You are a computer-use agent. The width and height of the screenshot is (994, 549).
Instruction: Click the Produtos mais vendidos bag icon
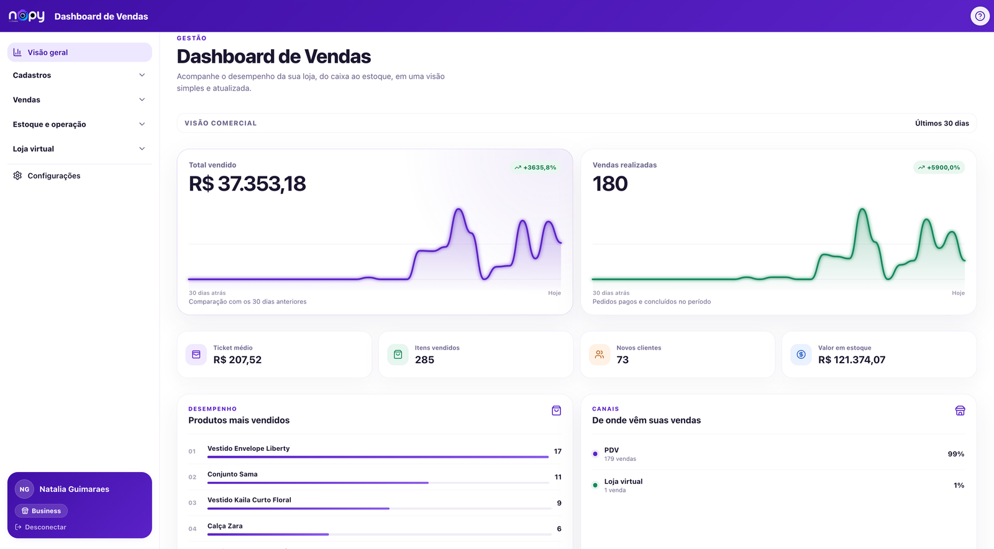[x=557, y=411]
